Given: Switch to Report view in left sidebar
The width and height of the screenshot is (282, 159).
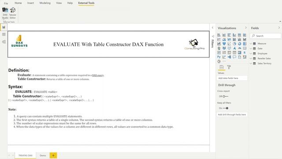Looking at the screenshot, I should click(4, 27).
